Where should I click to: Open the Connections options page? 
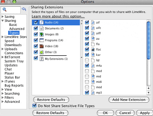click(x=14, y=53)
